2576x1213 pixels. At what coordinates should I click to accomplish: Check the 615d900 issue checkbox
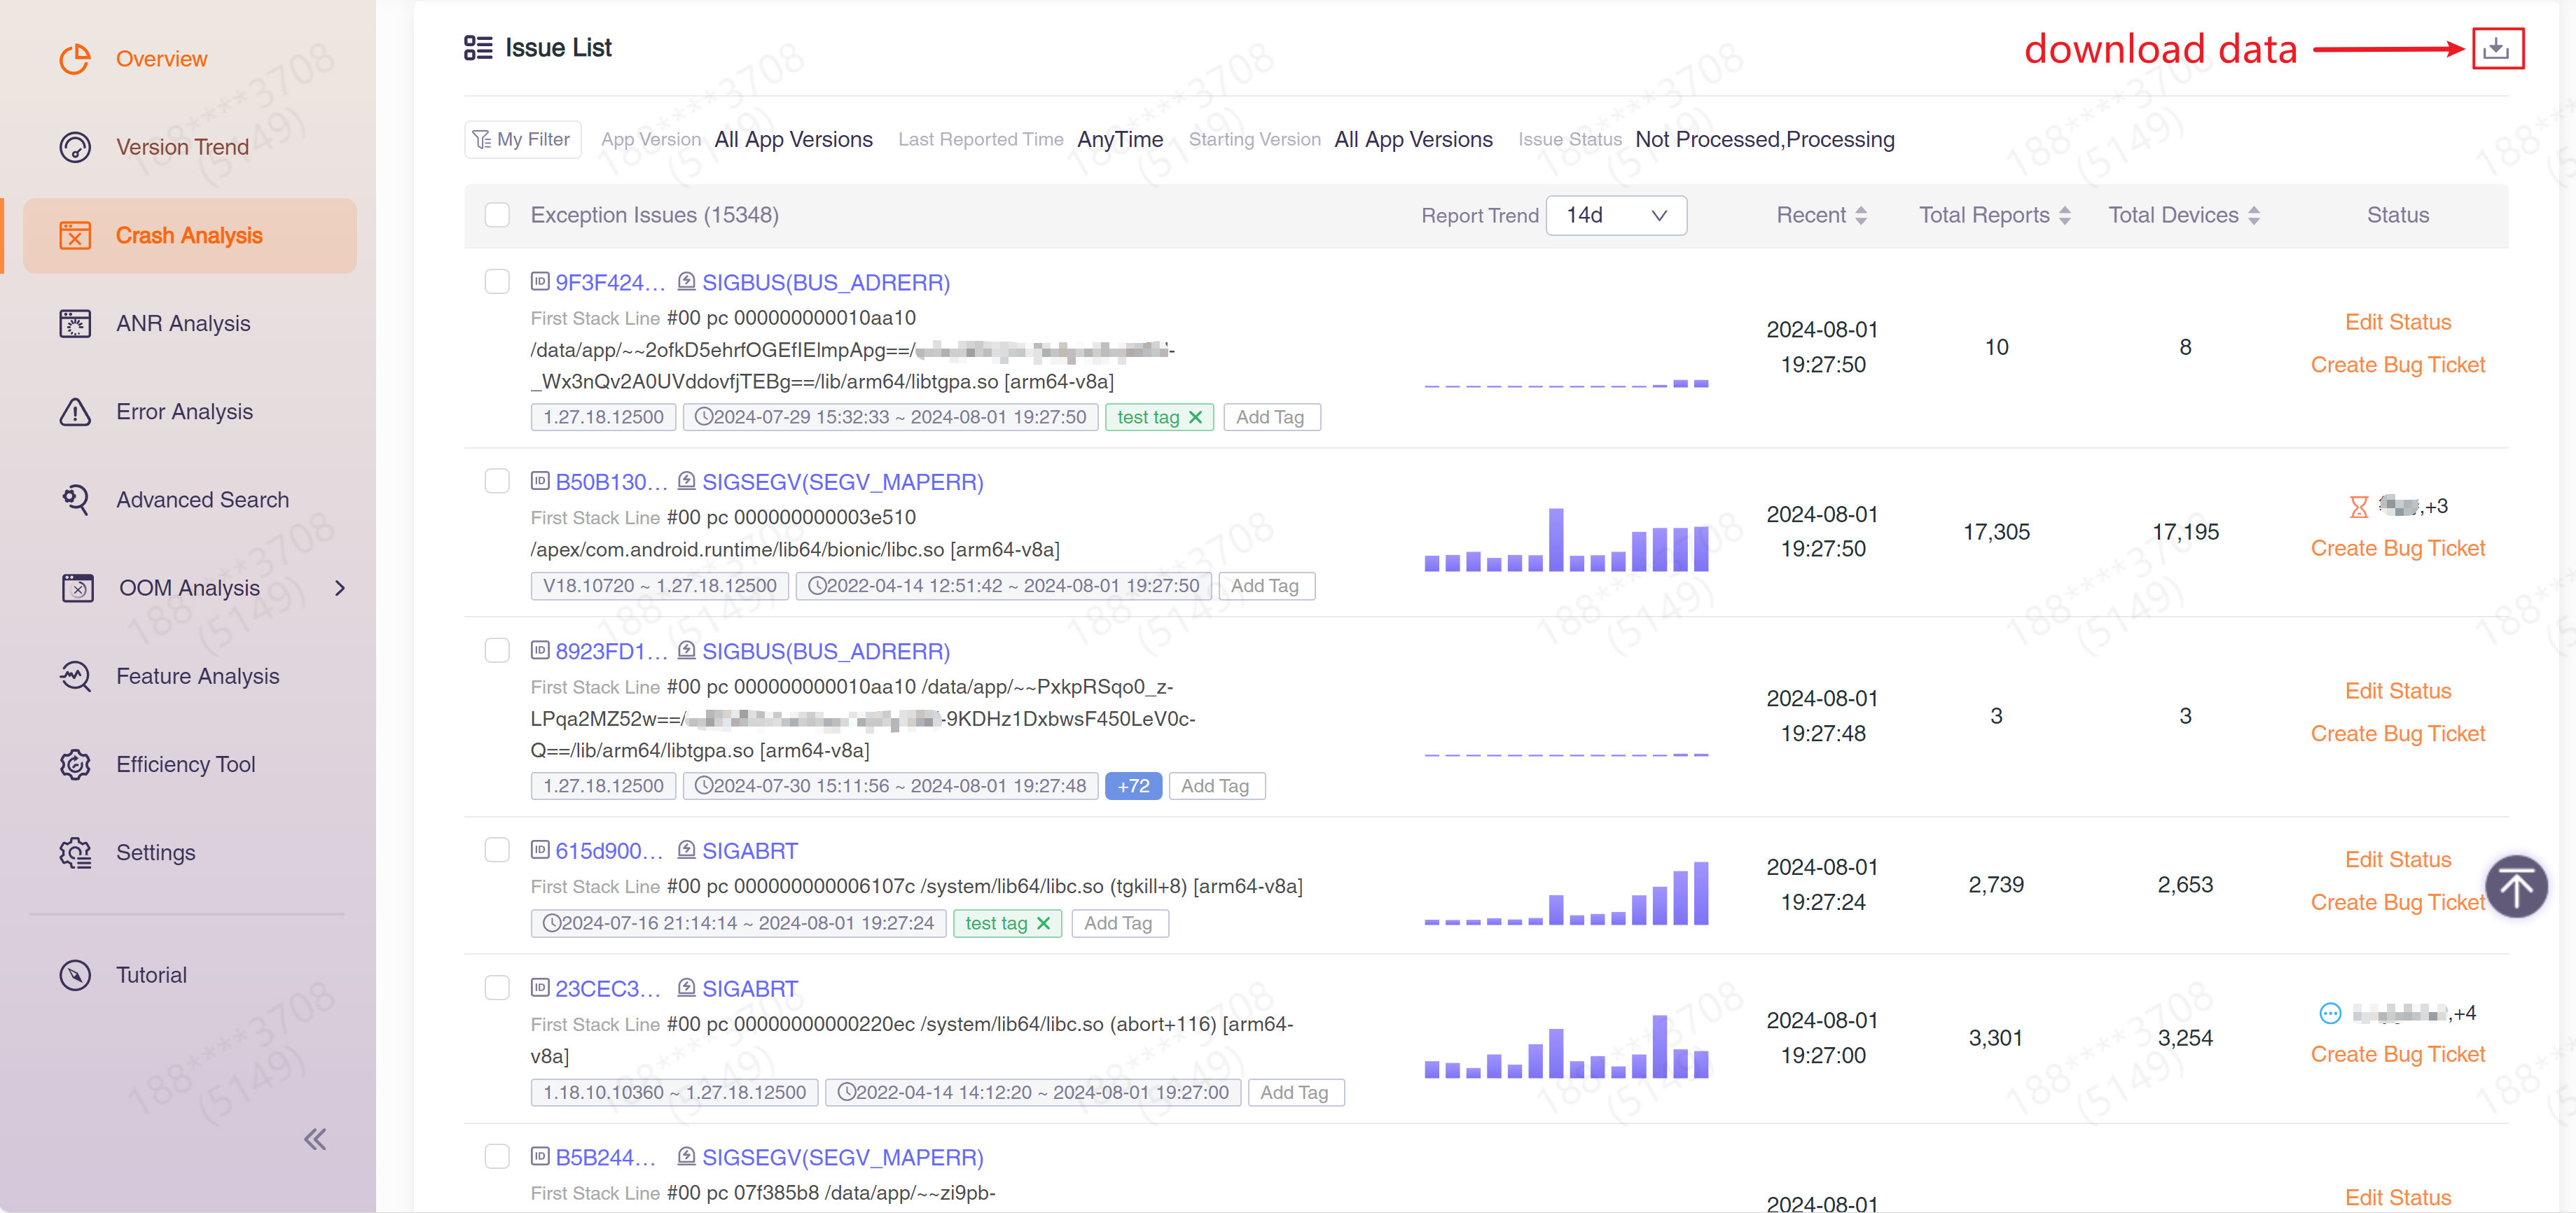click(x=497, y=850)
